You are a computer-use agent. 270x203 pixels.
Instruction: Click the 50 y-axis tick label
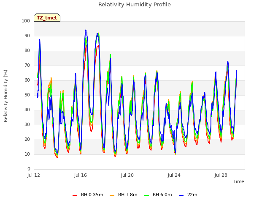(27, 95)
